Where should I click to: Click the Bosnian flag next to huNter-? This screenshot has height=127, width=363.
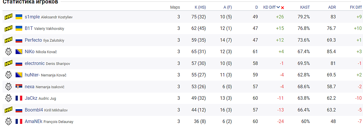tap(19, 75)
